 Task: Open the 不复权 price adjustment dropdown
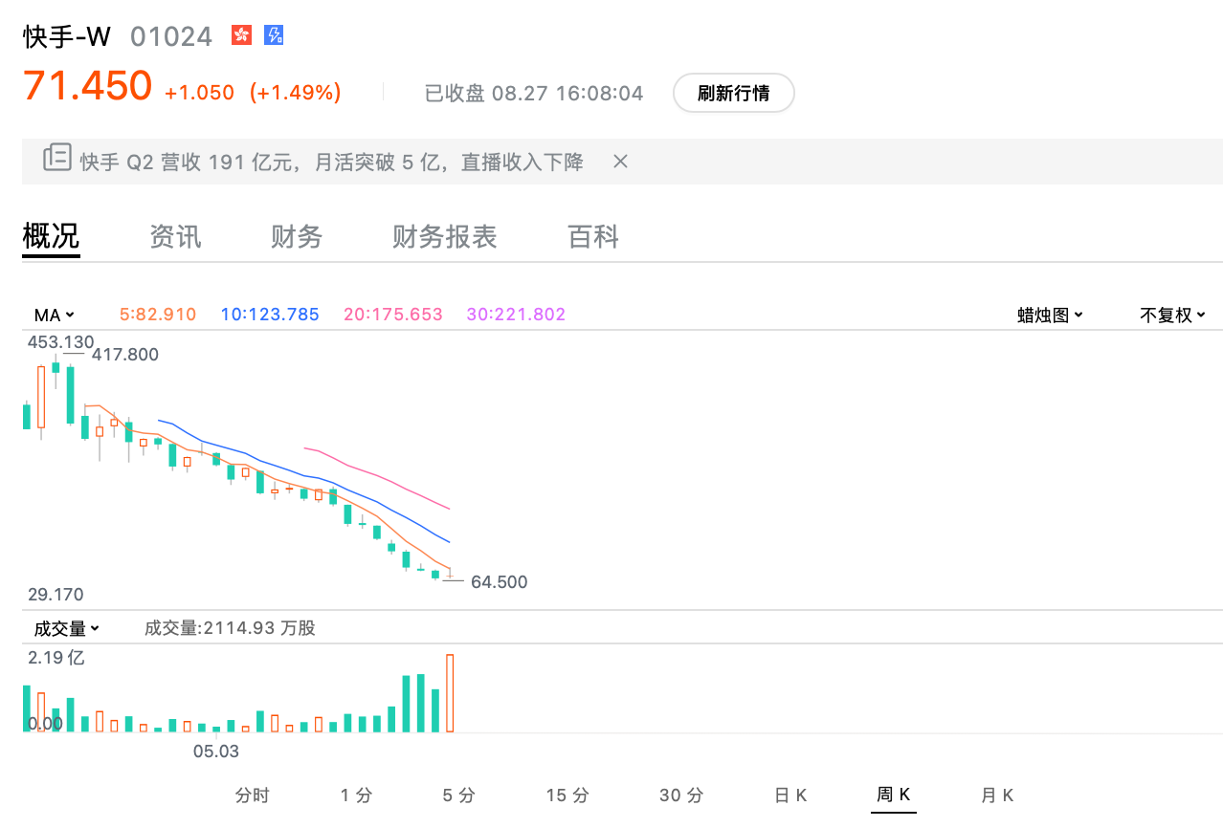coord(1172,315)
